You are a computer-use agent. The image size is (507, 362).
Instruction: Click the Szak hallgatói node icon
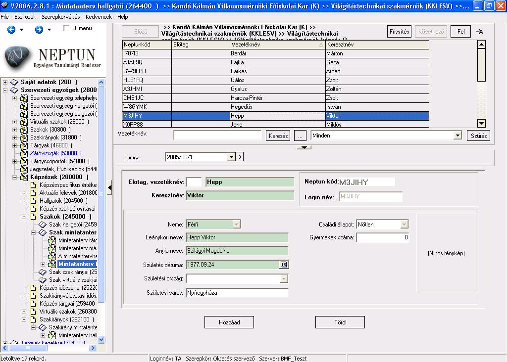43,225
